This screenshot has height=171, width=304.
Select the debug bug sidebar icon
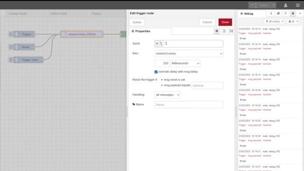tap(293, 13)
